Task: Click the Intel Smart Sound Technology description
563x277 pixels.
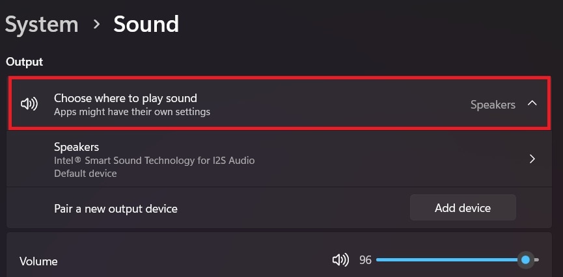Action: point(154,161)
